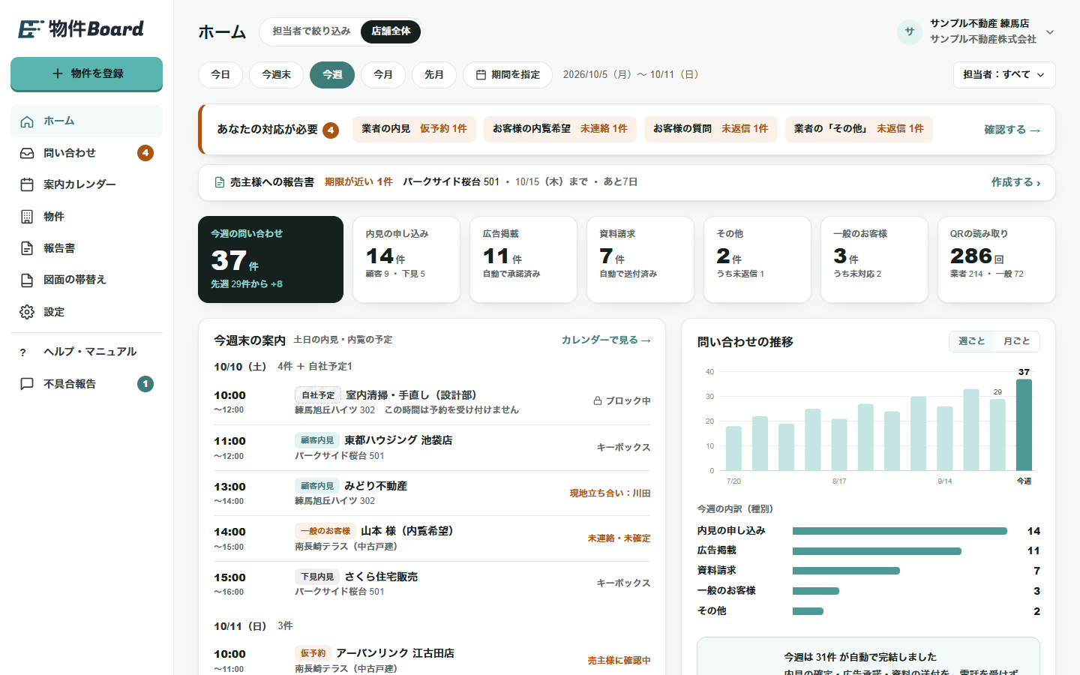Select the 報告書 document icon
Image resolution: width=1080 pixels, height=675 pixels.
click(27, 248)
